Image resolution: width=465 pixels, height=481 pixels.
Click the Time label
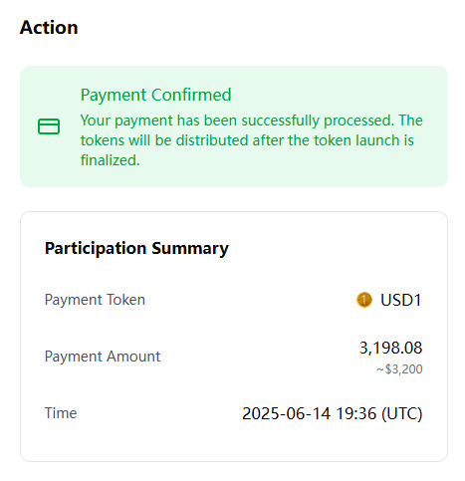(61, 413)
